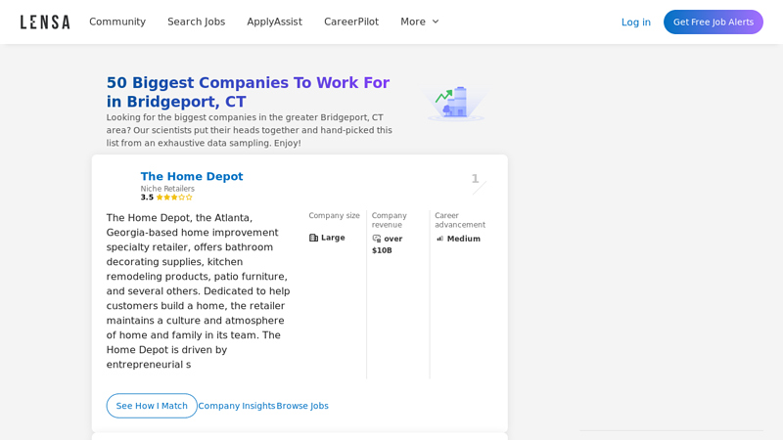
Task: Click the company size building icon
Action: point(313,238)
